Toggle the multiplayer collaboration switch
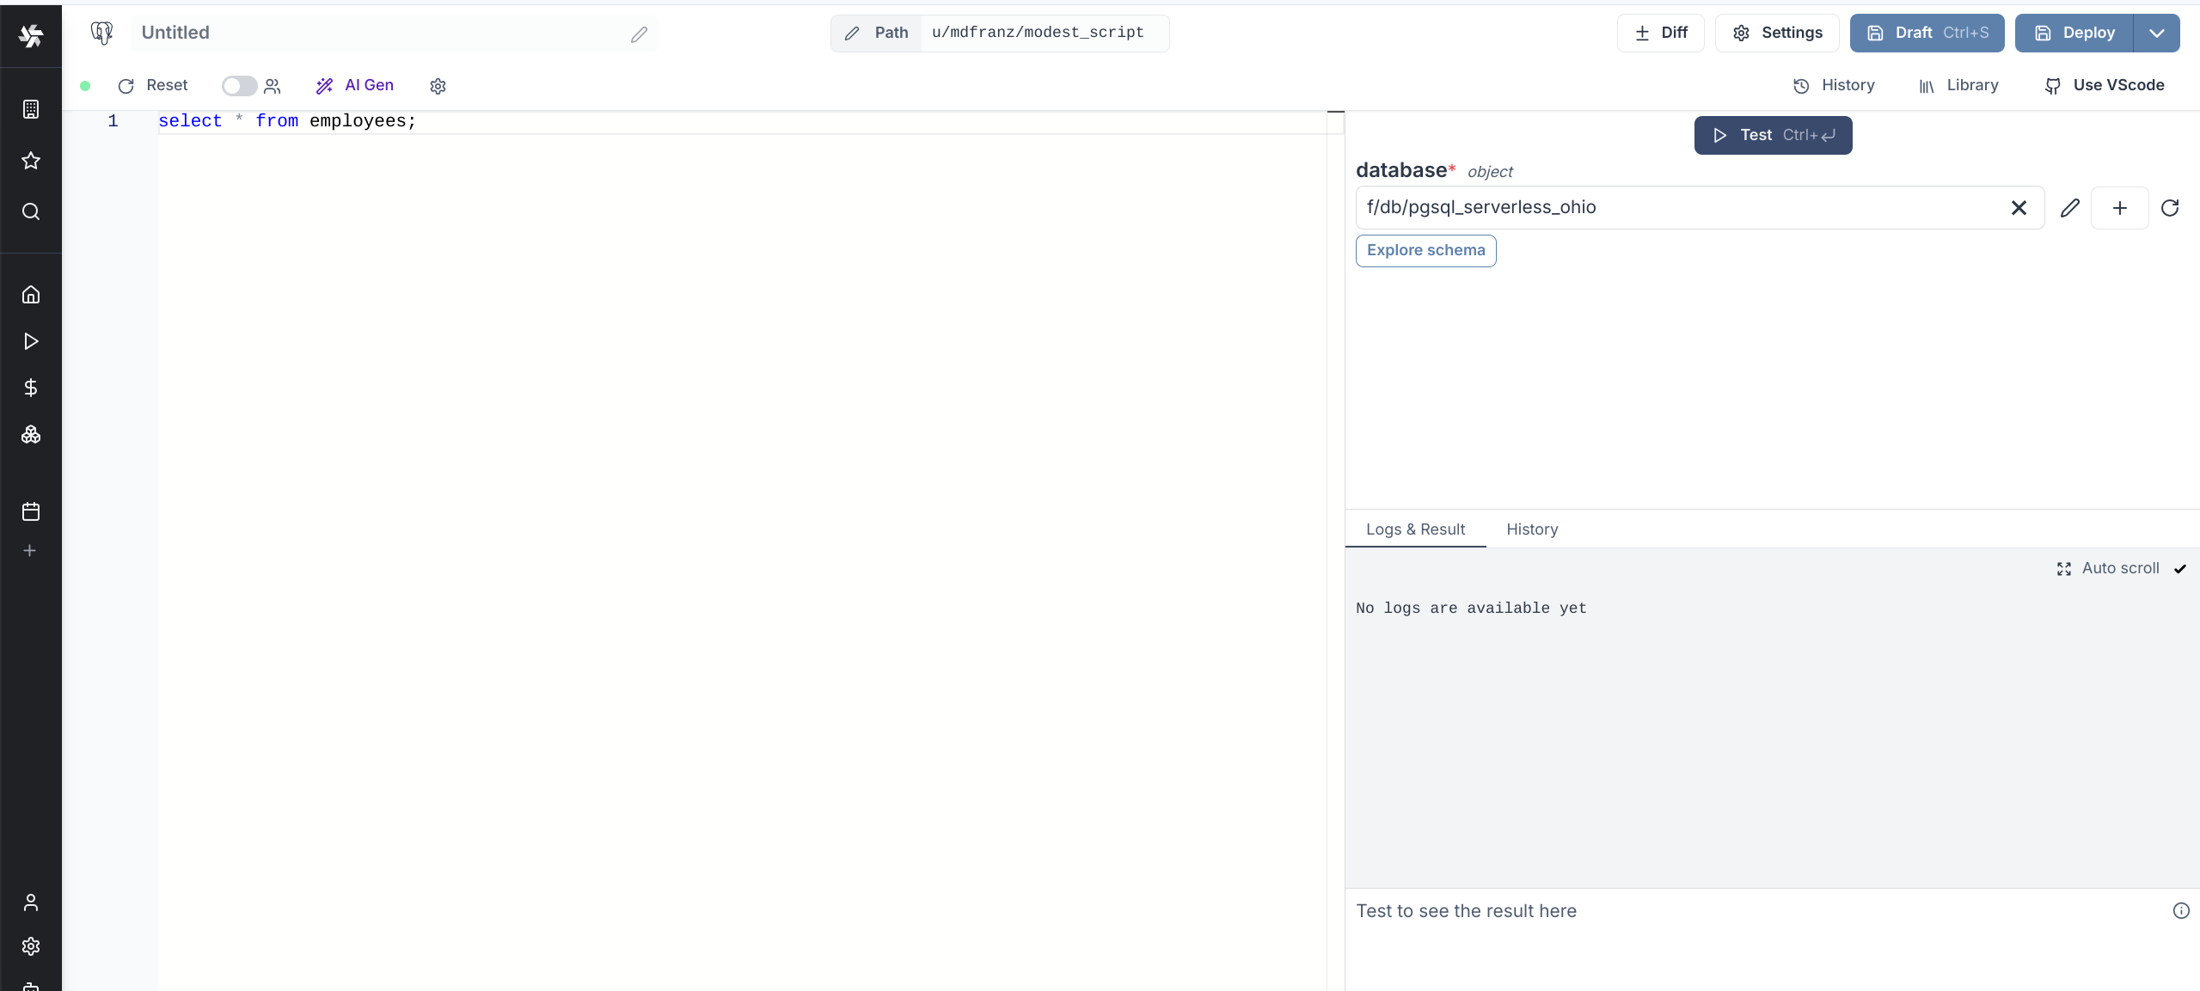The width and height of the screenshot is (2200, 991). pyautogui.click(x=239, y=86)
